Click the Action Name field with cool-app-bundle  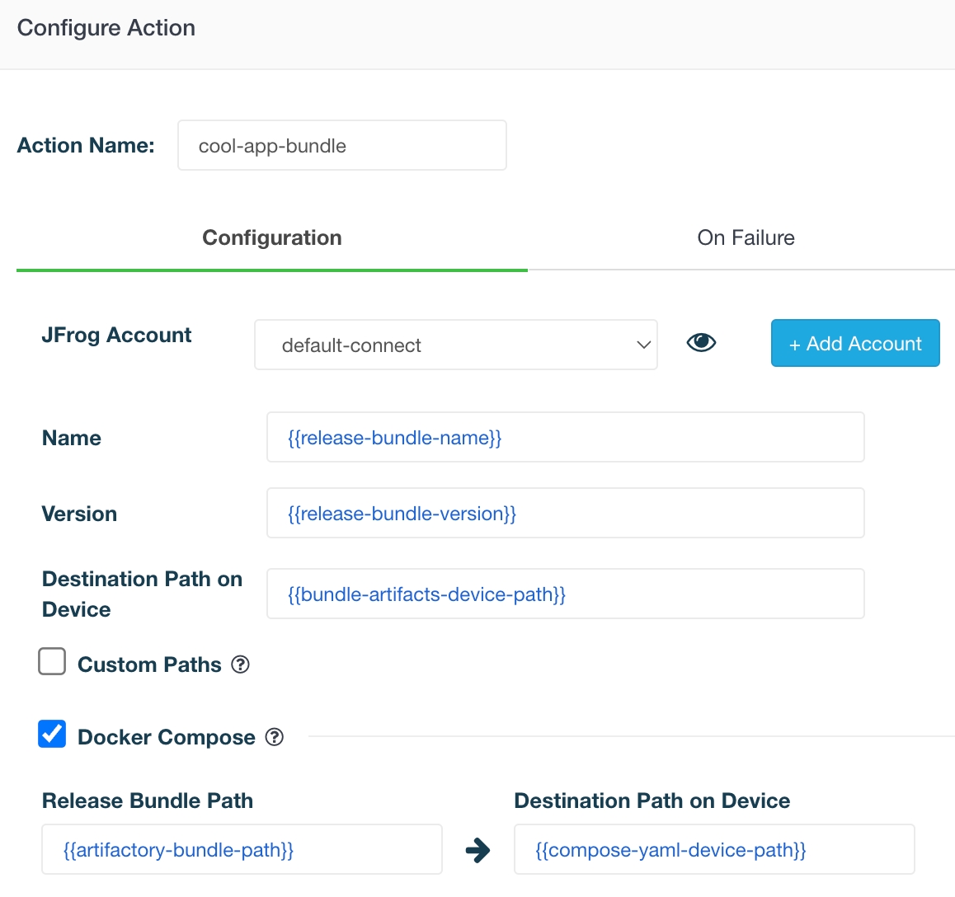tap(341, 146)
